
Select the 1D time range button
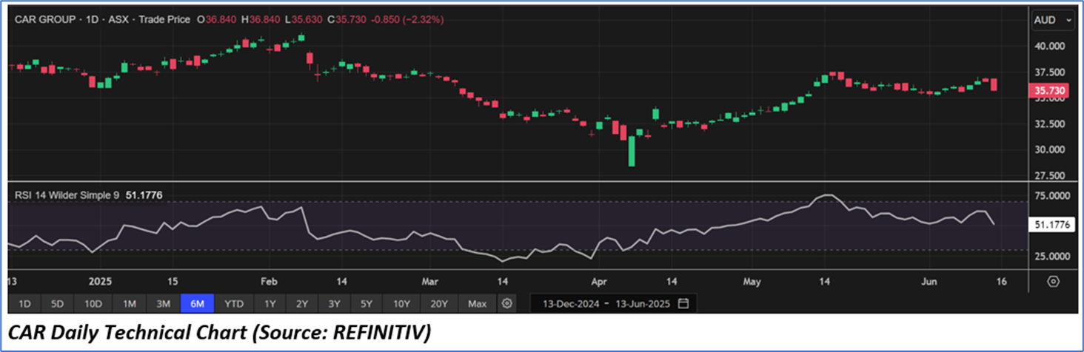point(25,304)
